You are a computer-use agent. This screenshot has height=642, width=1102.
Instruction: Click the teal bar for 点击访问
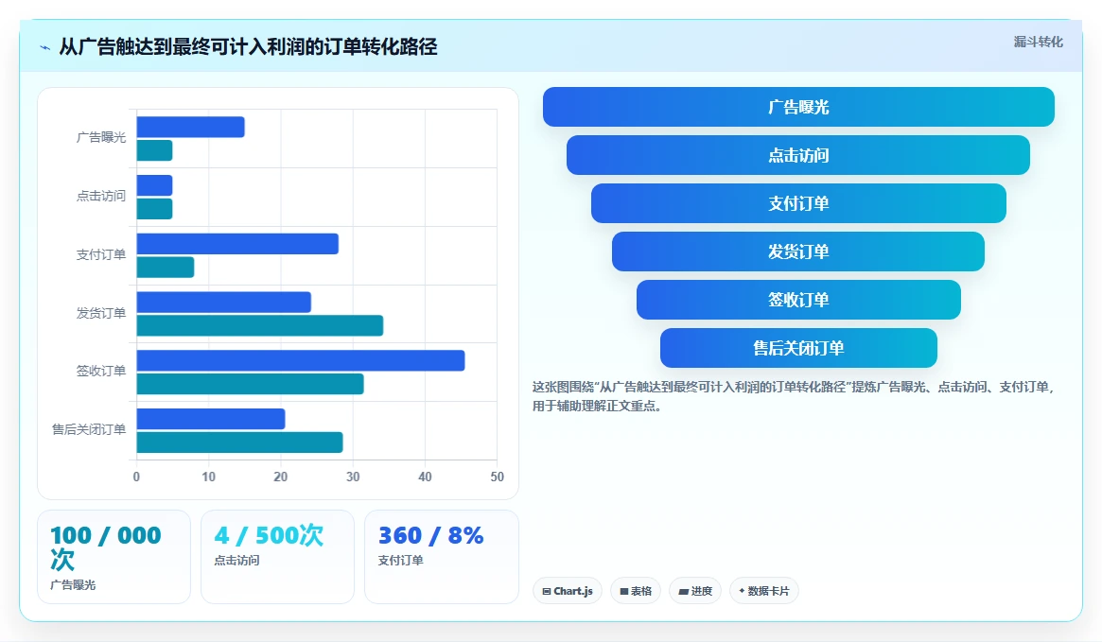click(154, 209)
